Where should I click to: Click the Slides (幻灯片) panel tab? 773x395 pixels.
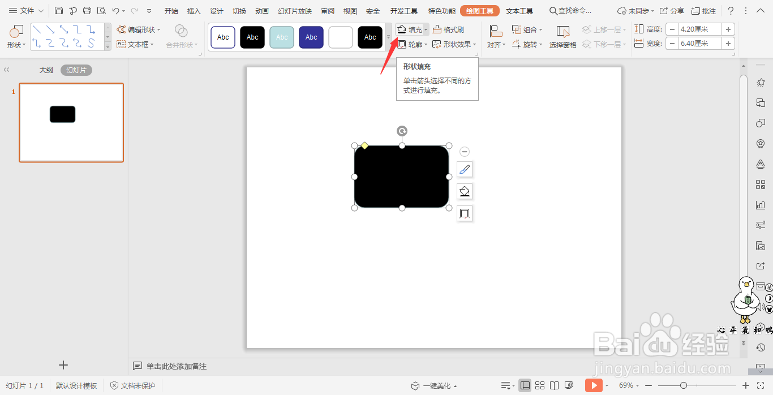76,70
